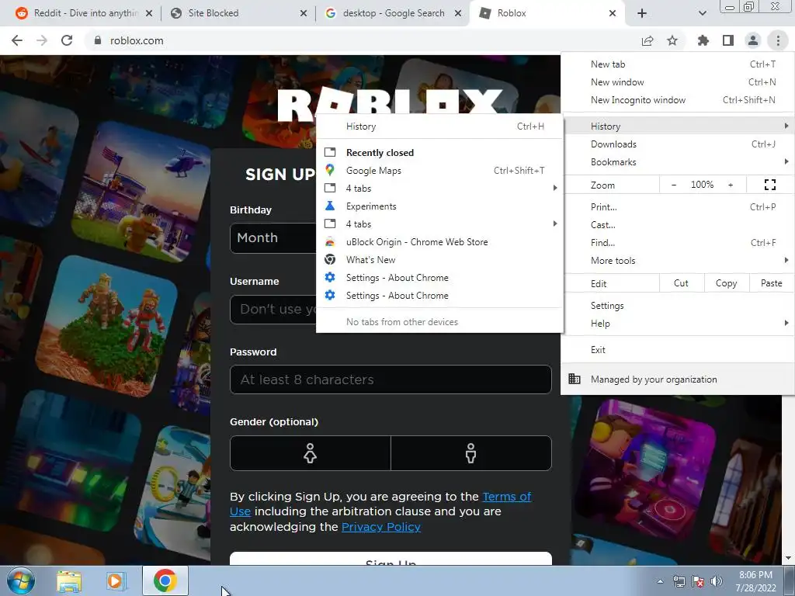Open Windows Media Player taskbar icon
The width and height of the screenshot is (795, 596).
pyautogui.click(x=115, y=580)
